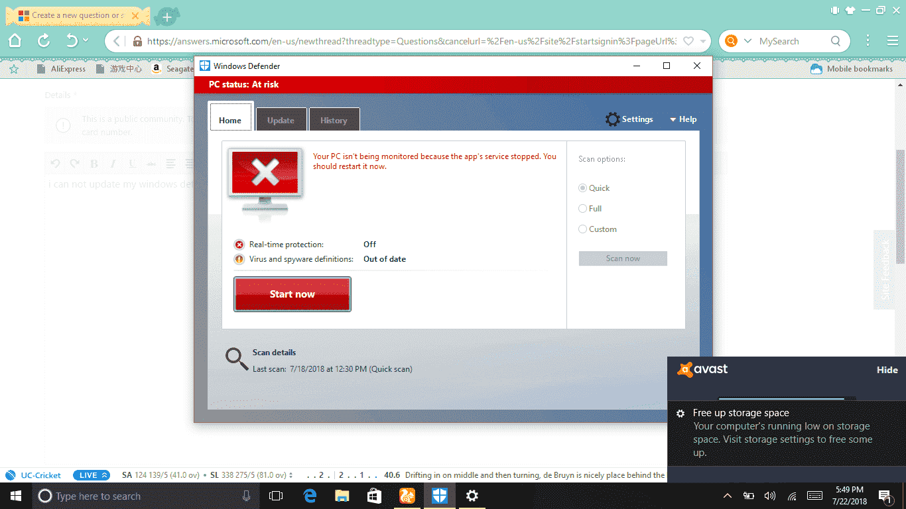906x509 pixels.
Task: Open File Explorer from taskbar
Action: pyautogui.click(x=342, y=496)
